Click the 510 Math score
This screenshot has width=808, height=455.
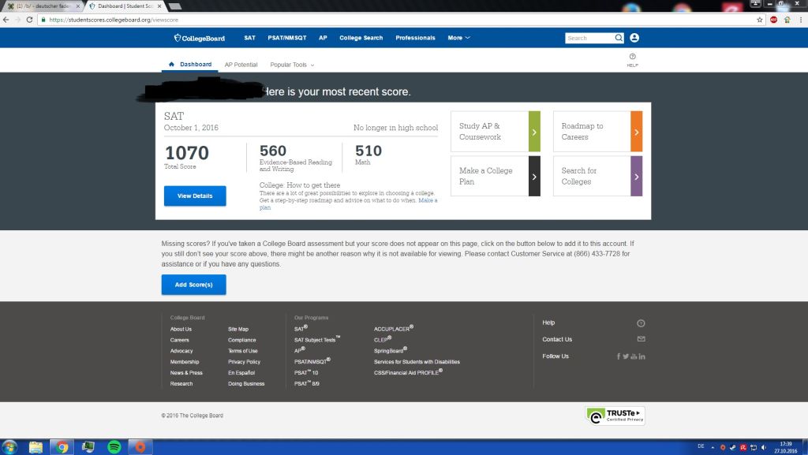tap(368, 151)
